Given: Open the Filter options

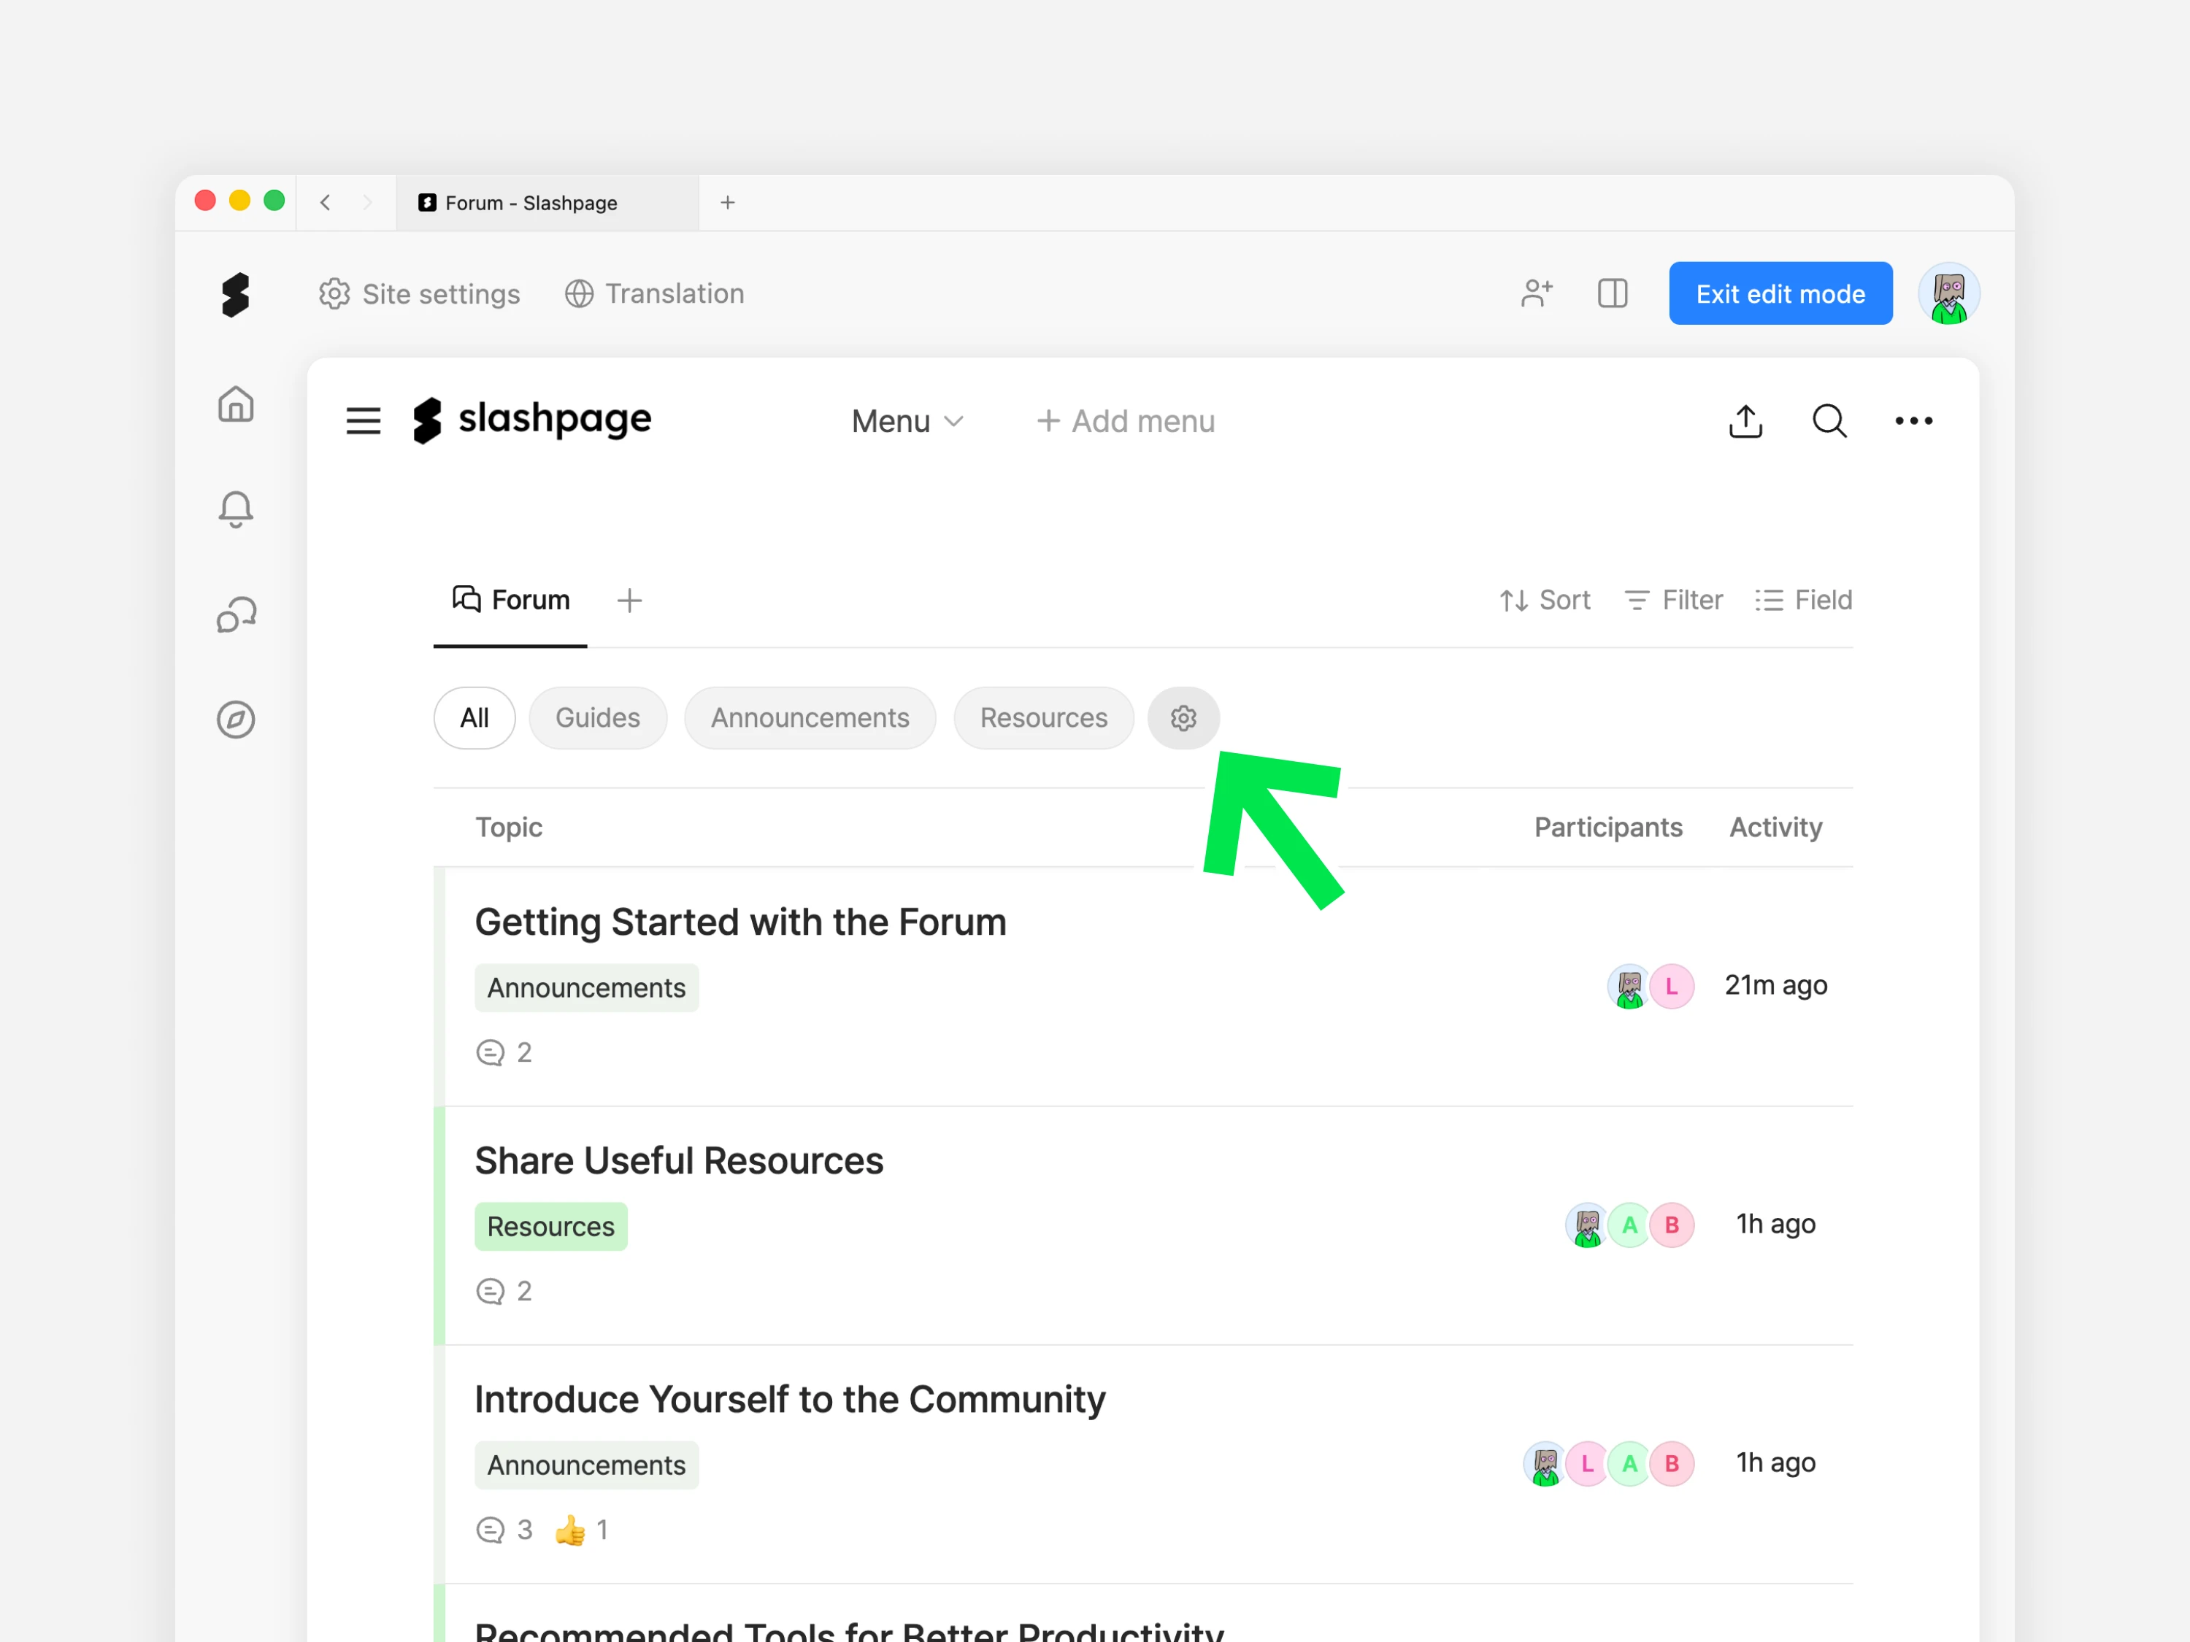Looking at the screenshot, I should (1673, 601).
